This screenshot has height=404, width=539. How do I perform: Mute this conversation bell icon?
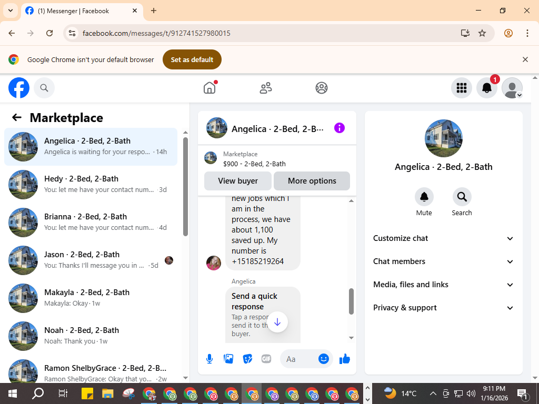pos(424,197)
